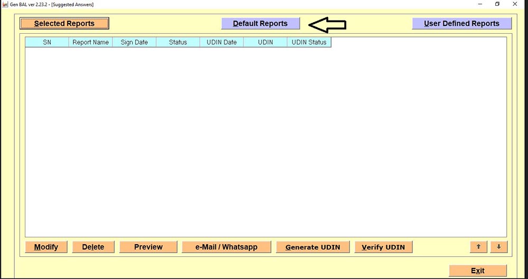
Task: Click the UDIN column header
Action: click(x=266, y=42)
